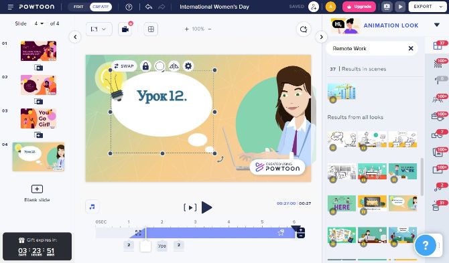The height and width of the screenshot is (263, 449).
Task: Select slide 02 thumbnail
Action: [x=38, y=85]
